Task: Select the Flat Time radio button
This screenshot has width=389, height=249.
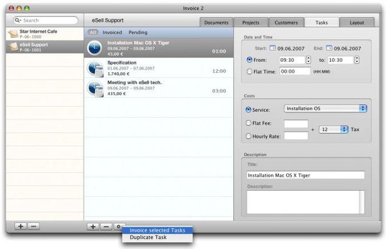Action: point(249,72)
